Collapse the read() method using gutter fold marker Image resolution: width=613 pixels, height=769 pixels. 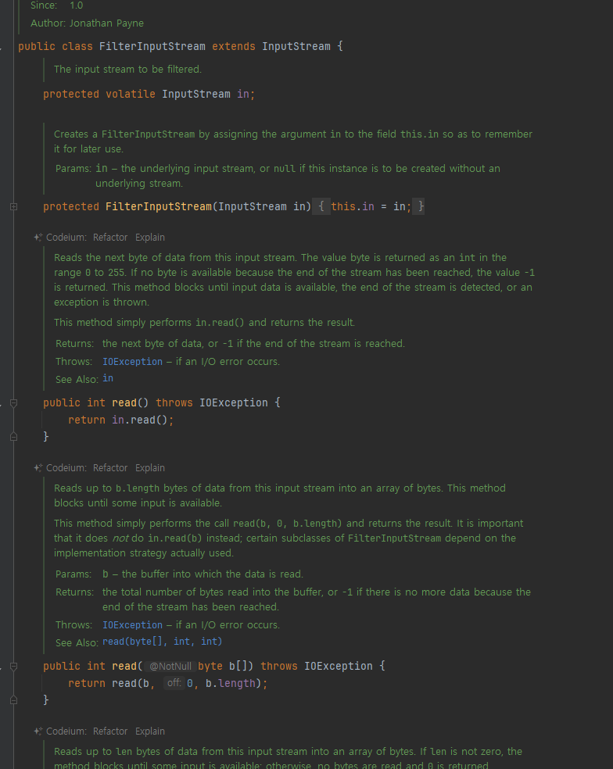click(x=14, y=403)
